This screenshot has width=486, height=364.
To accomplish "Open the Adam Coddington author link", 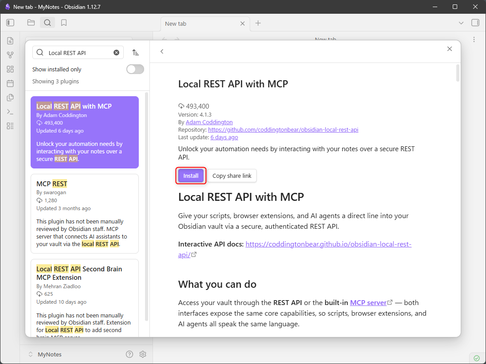I will pyautogui.click(x=209, y=122).
